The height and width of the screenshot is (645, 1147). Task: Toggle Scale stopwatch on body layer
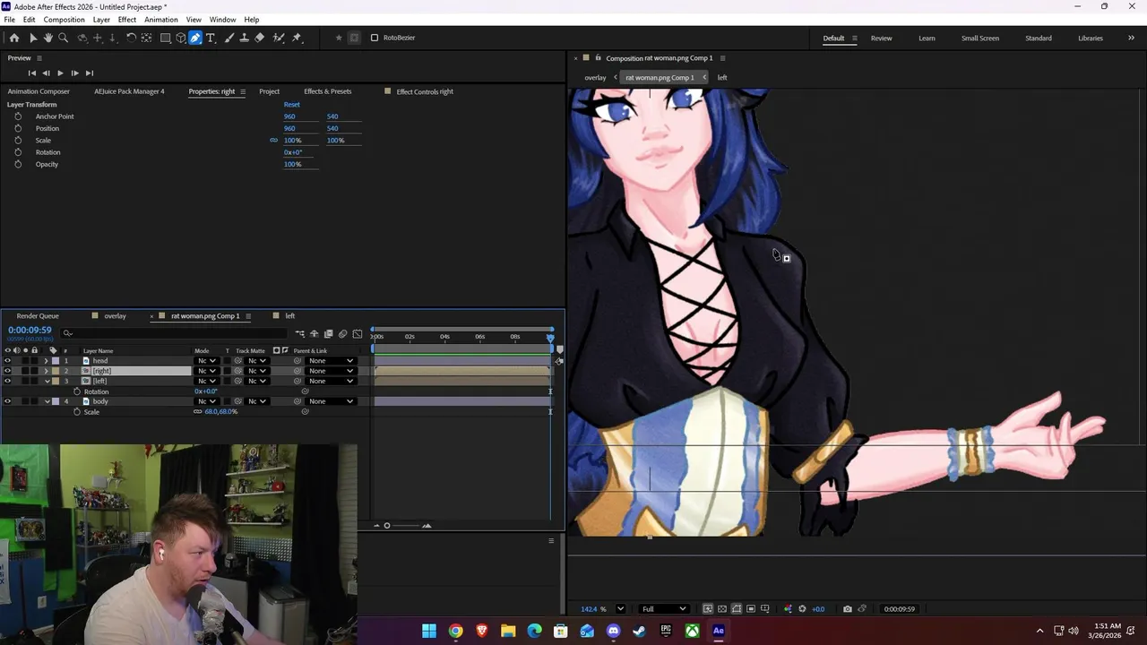pos(77,412)
